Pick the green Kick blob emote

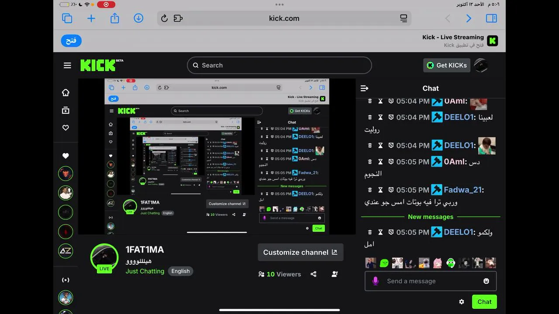[384, 263]
